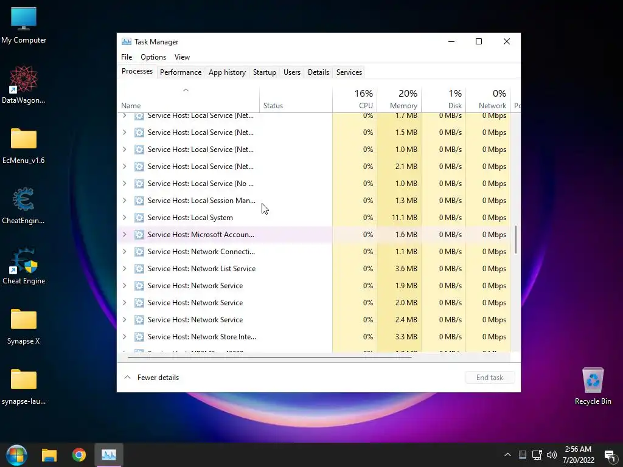The width and height of the screenshot is (623, 467).
Task: Open CheatEngin... desktop icon
Action: (24, 206)
